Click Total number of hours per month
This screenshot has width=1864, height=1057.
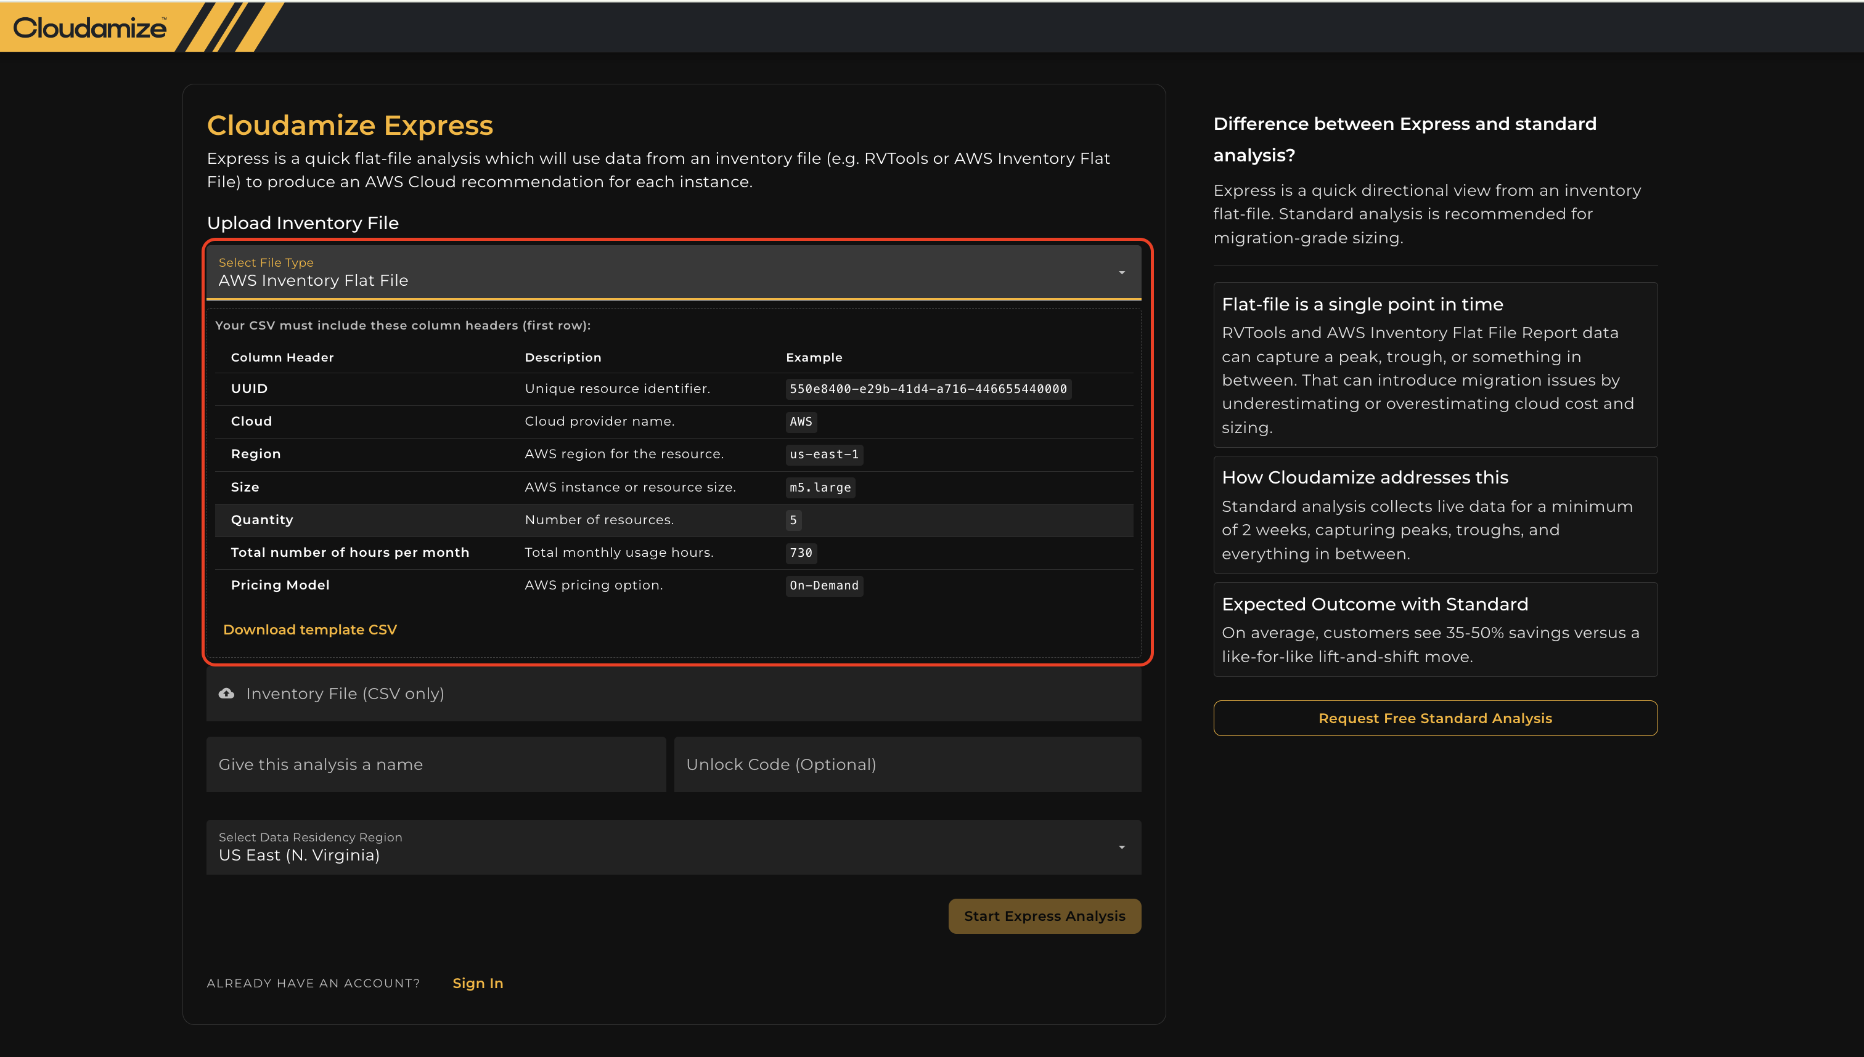point(350,553)
